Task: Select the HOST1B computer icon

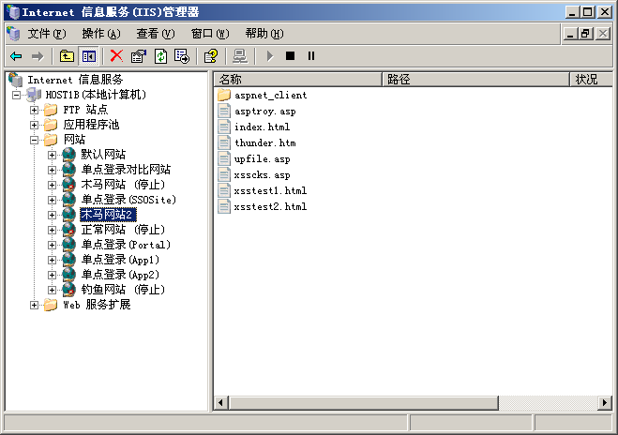Action: (34, 95)
